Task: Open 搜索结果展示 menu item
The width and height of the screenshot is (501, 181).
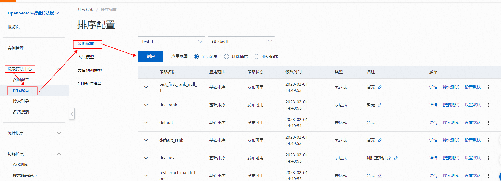Action: (25, 175)
